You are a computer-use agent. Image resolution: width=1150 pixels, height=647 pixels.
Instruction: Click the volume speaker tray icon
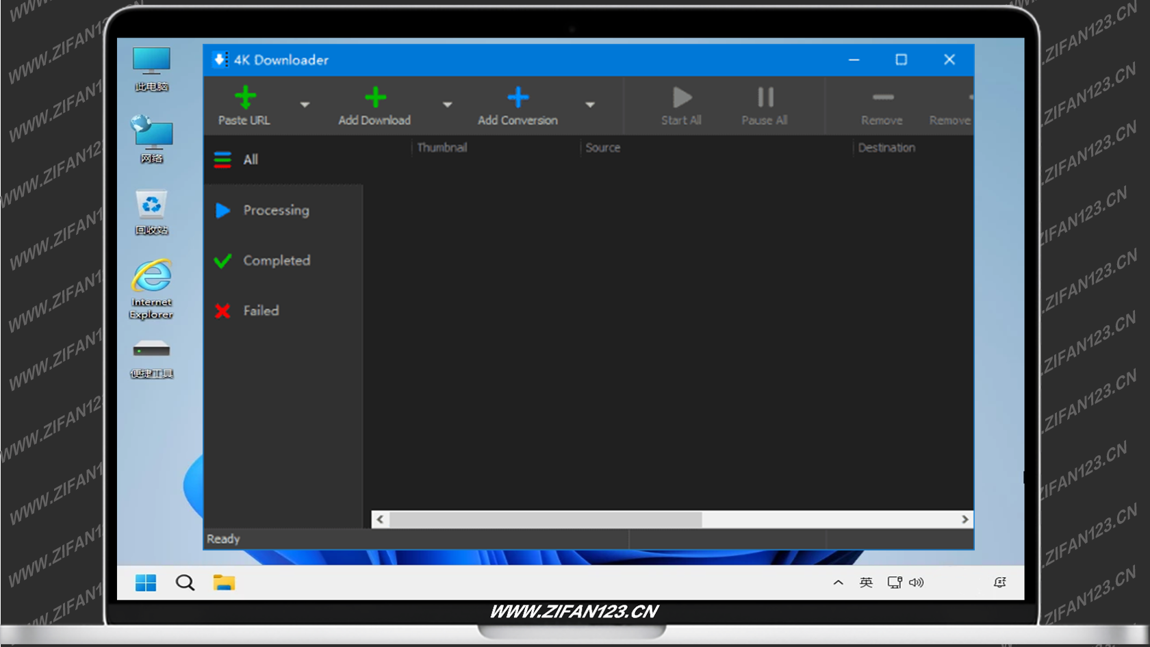916,583
